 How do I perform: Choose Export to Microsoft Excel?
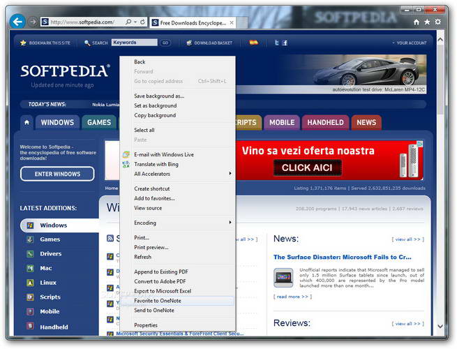[x=178, y=291]
